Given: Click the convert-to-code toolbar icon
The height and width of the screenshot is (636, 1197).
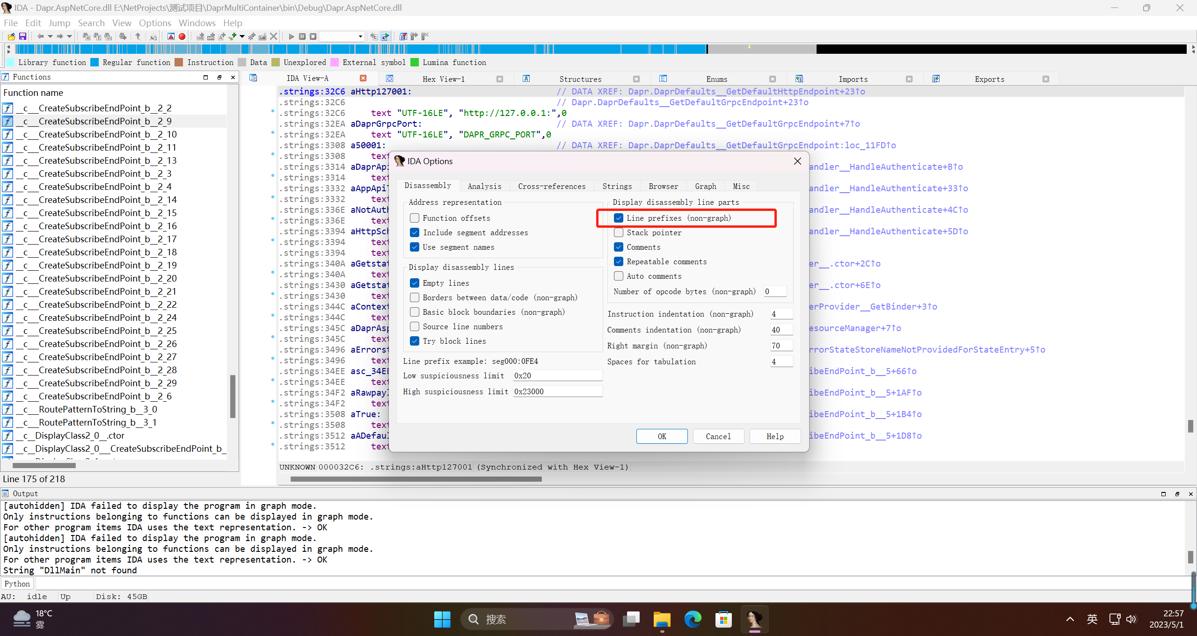Looking at the screenshot, I should click(x=200, y=36).
